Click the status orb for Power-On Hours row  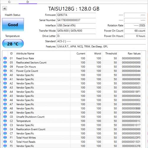click(5, 67)
